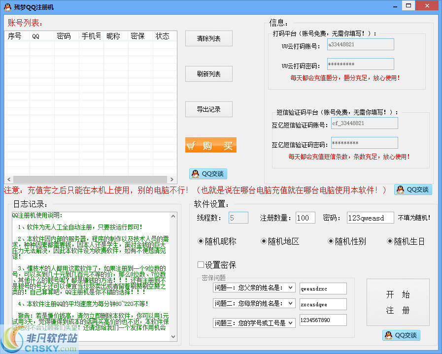Click the penguin app icon in title bar
This screenshot has height=354, width=442.
coord(7,7)
